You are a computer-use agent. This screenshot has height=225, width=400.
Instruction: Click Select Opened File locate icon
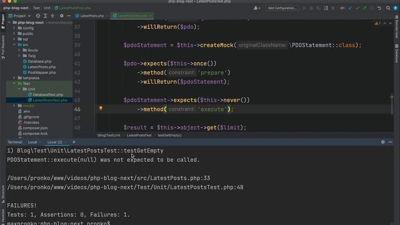pos(38,16)
